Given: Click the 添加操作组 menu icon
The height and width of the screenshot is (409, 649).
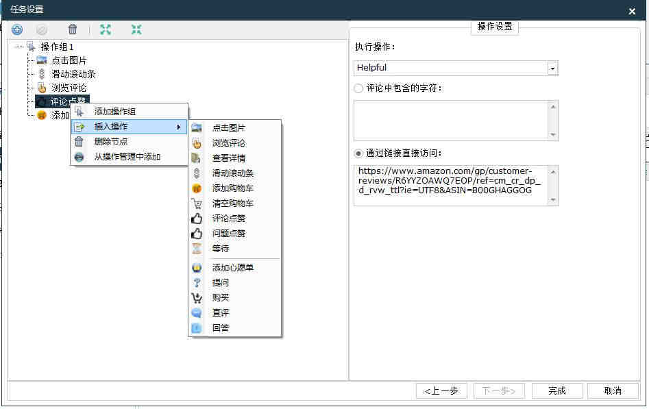Looking at the screenshot, I should coord(79,111).
